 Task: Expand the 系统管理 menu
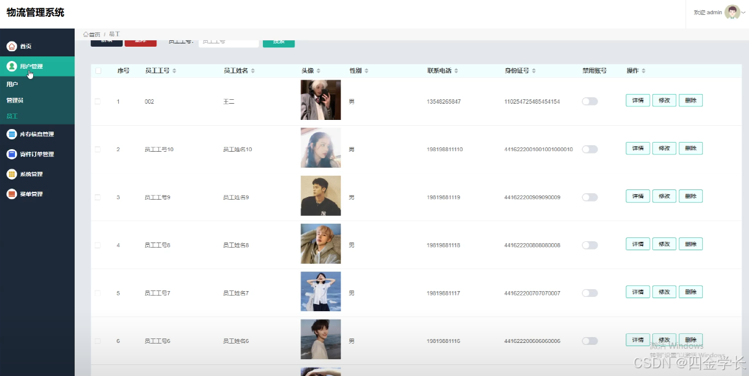pos(37,174)
